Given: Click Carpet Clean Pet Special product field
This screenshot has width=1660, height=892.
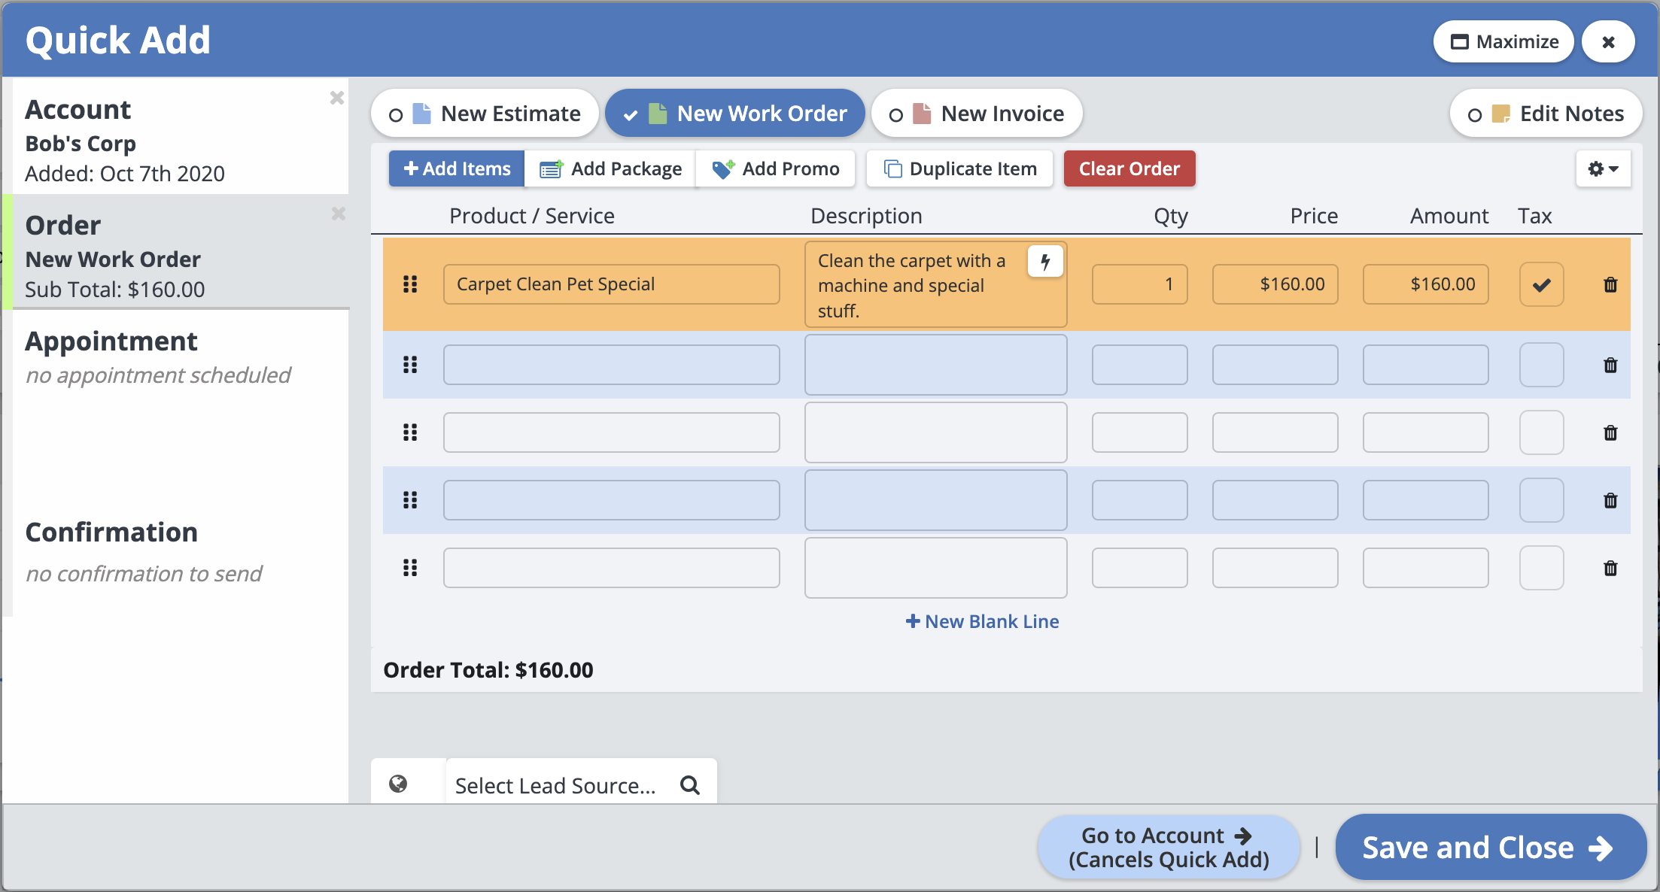Looking at the screenshot, I should point(611,284).
